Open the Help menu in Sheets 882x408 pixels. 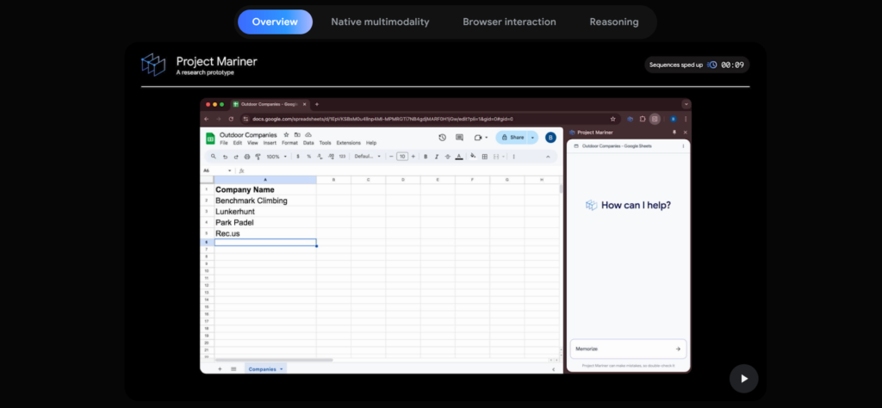371,143
